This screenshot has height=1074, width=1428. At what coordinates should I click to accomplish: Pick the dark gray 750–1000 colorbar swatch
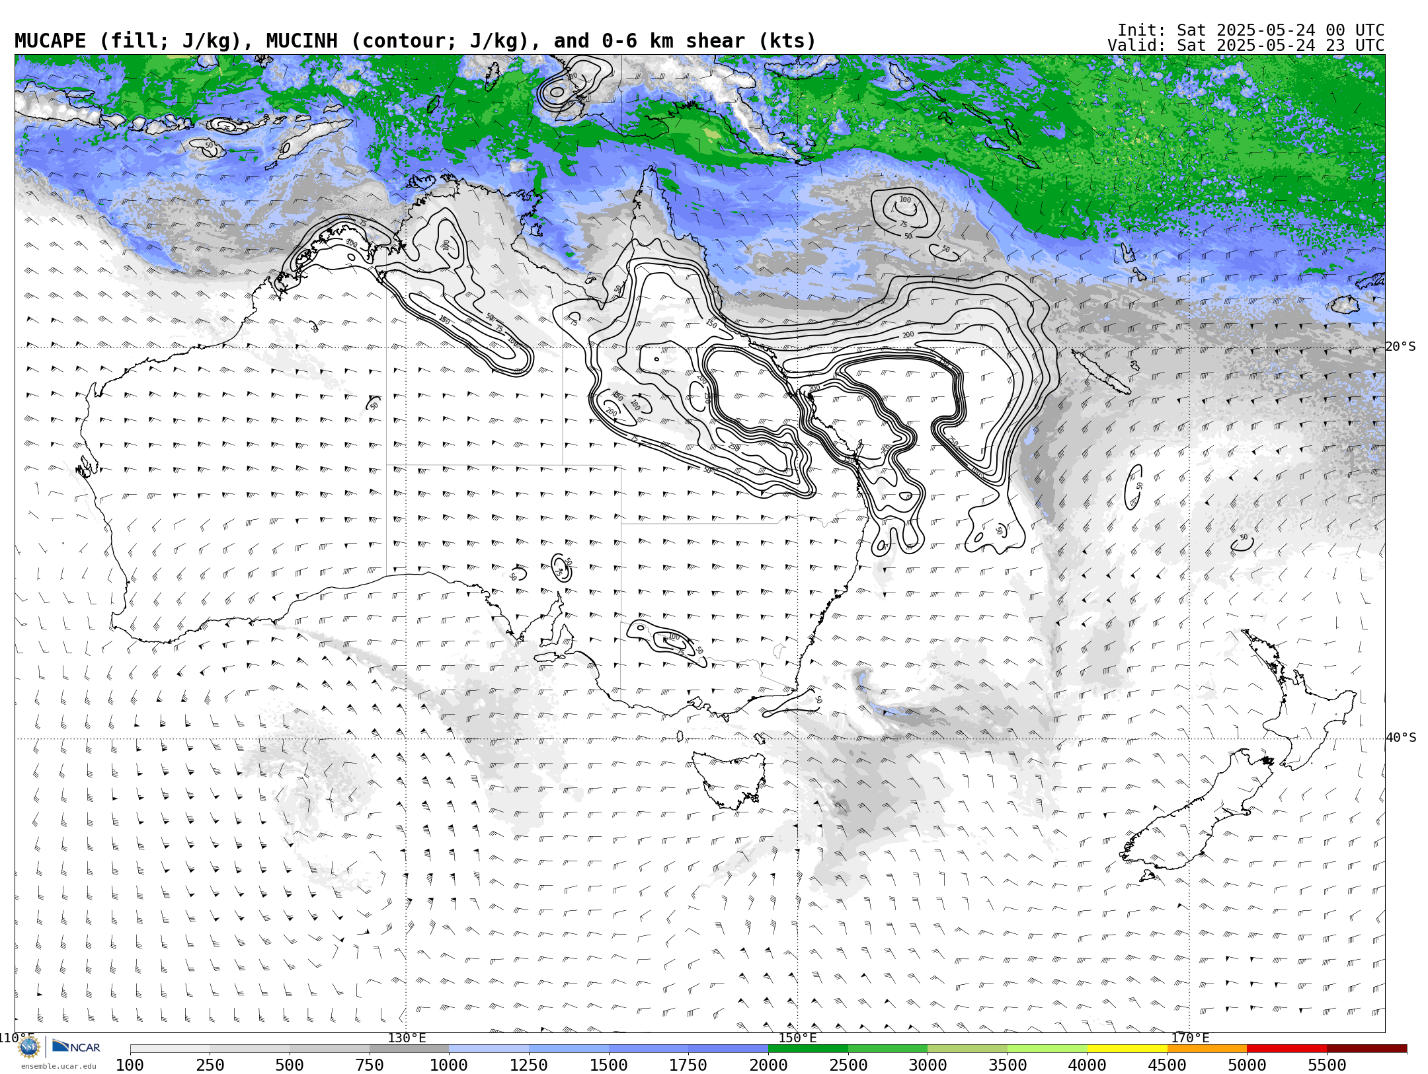point(409,1049)
